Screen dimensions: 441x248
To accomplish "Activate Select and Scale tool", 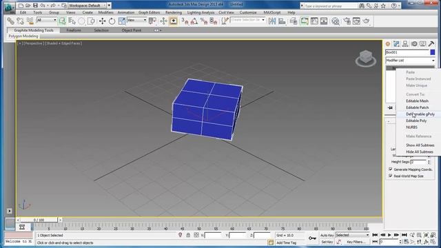I will click(122, 21).
